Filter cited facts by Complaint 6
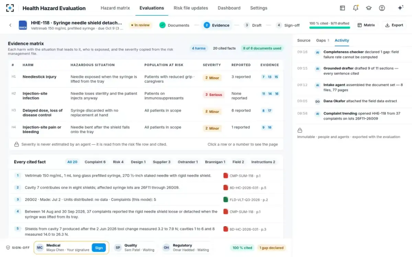This screenshot has height=257, width=412. (95, 162)
